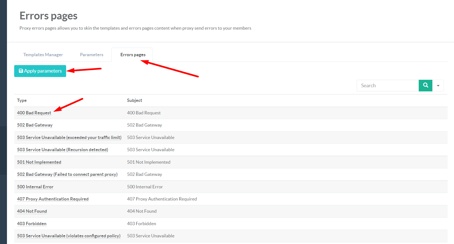Edit 503 violates configured policy page
The width and height of the screenshot is (454, 244).
(x=69, y=236)
